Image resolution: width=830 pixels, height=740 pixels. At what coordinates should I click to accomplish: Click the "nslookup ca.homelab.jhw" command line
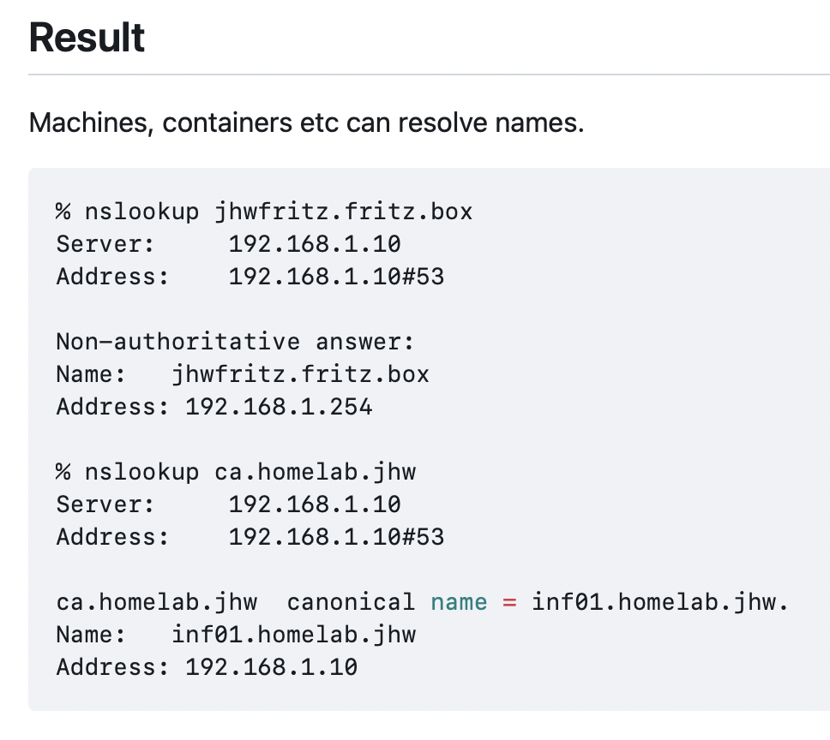[236, 472]
